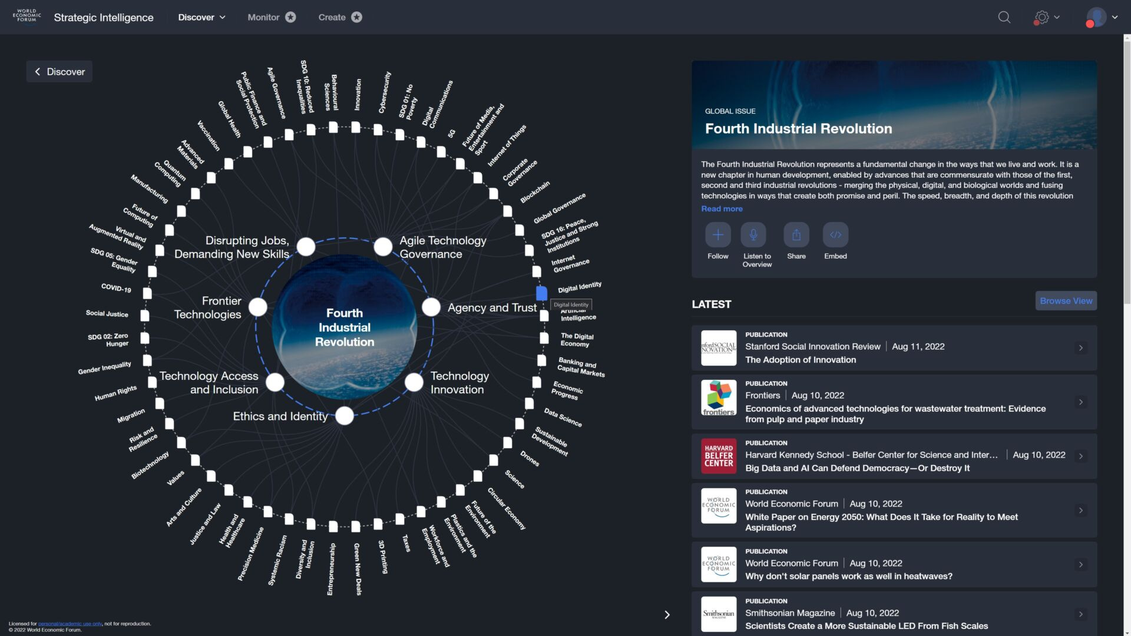Click the highlighted Digital Identity topic node
This screenshot has height=636, width=1131.
pyautogui.click(x=542, y=293)
